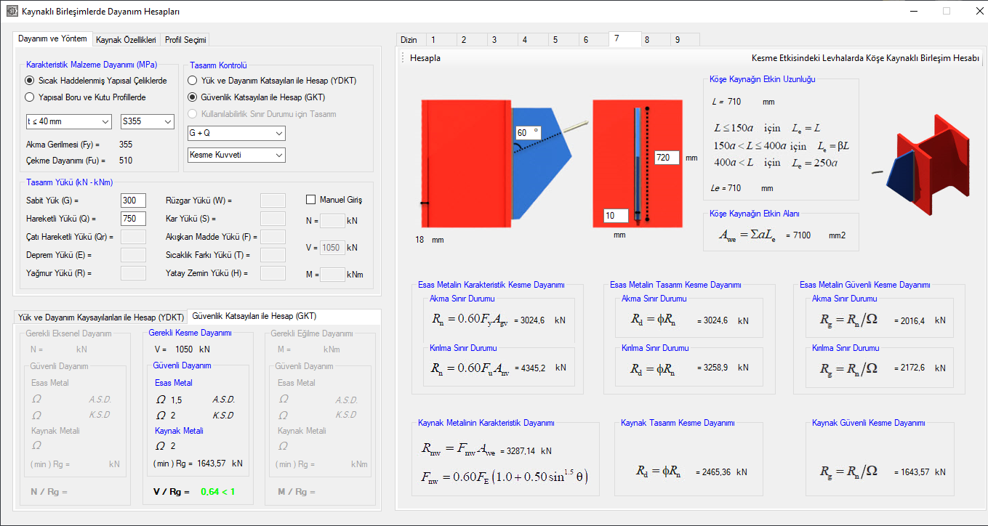
Task: Open the thickness t ≤ 40 mm dropdown
Action: 68,121
